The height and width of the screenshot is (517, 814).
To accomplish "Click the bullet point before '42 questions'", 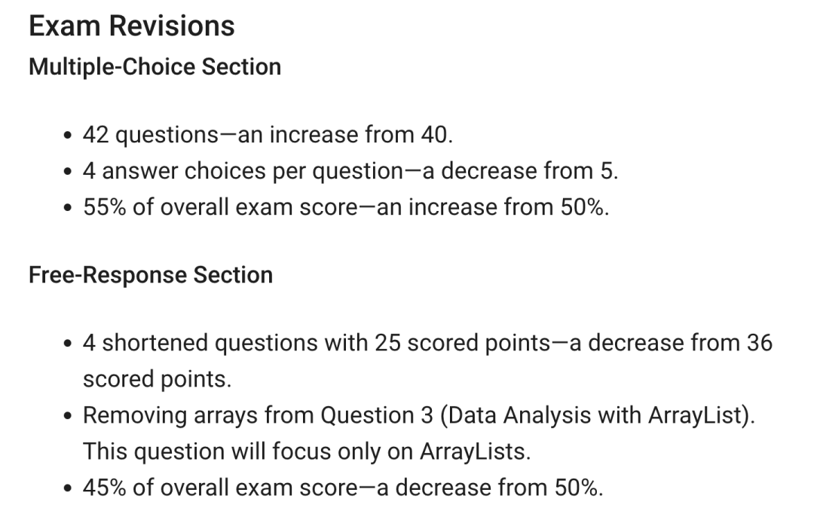I will [x=67, y=136].
